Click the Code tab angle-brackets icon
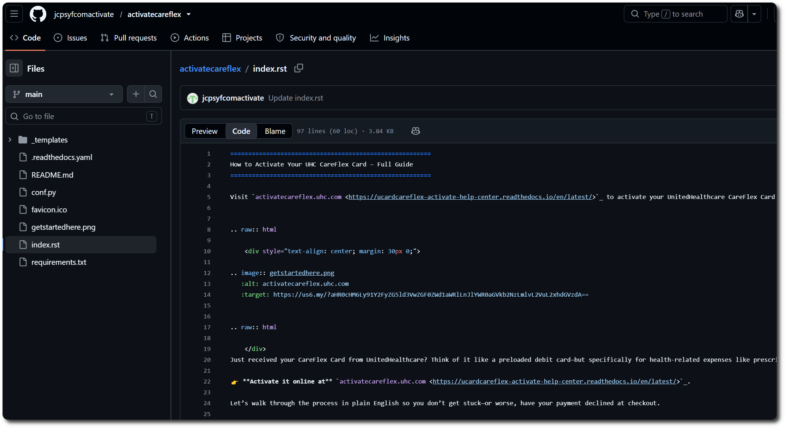Screen dimensions: 785x428 (14, 38)
